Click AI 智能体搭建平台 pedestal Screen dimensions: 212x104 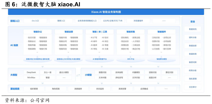pyautogui.click(x=100, y=59)
